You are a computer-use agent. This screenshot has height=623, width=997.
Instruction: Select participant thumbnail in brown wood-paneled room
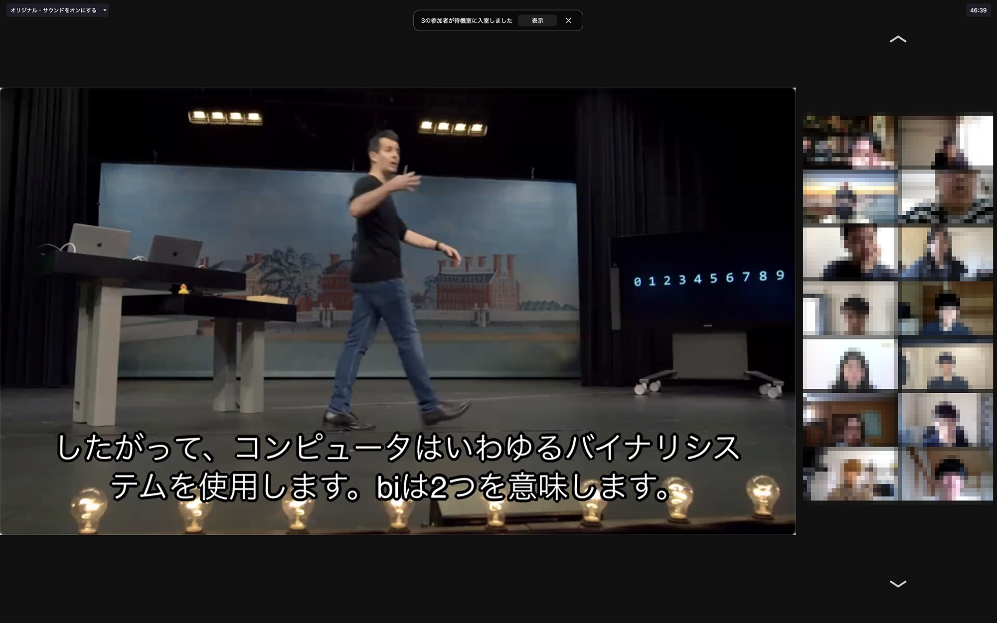[x=850, y=420]
